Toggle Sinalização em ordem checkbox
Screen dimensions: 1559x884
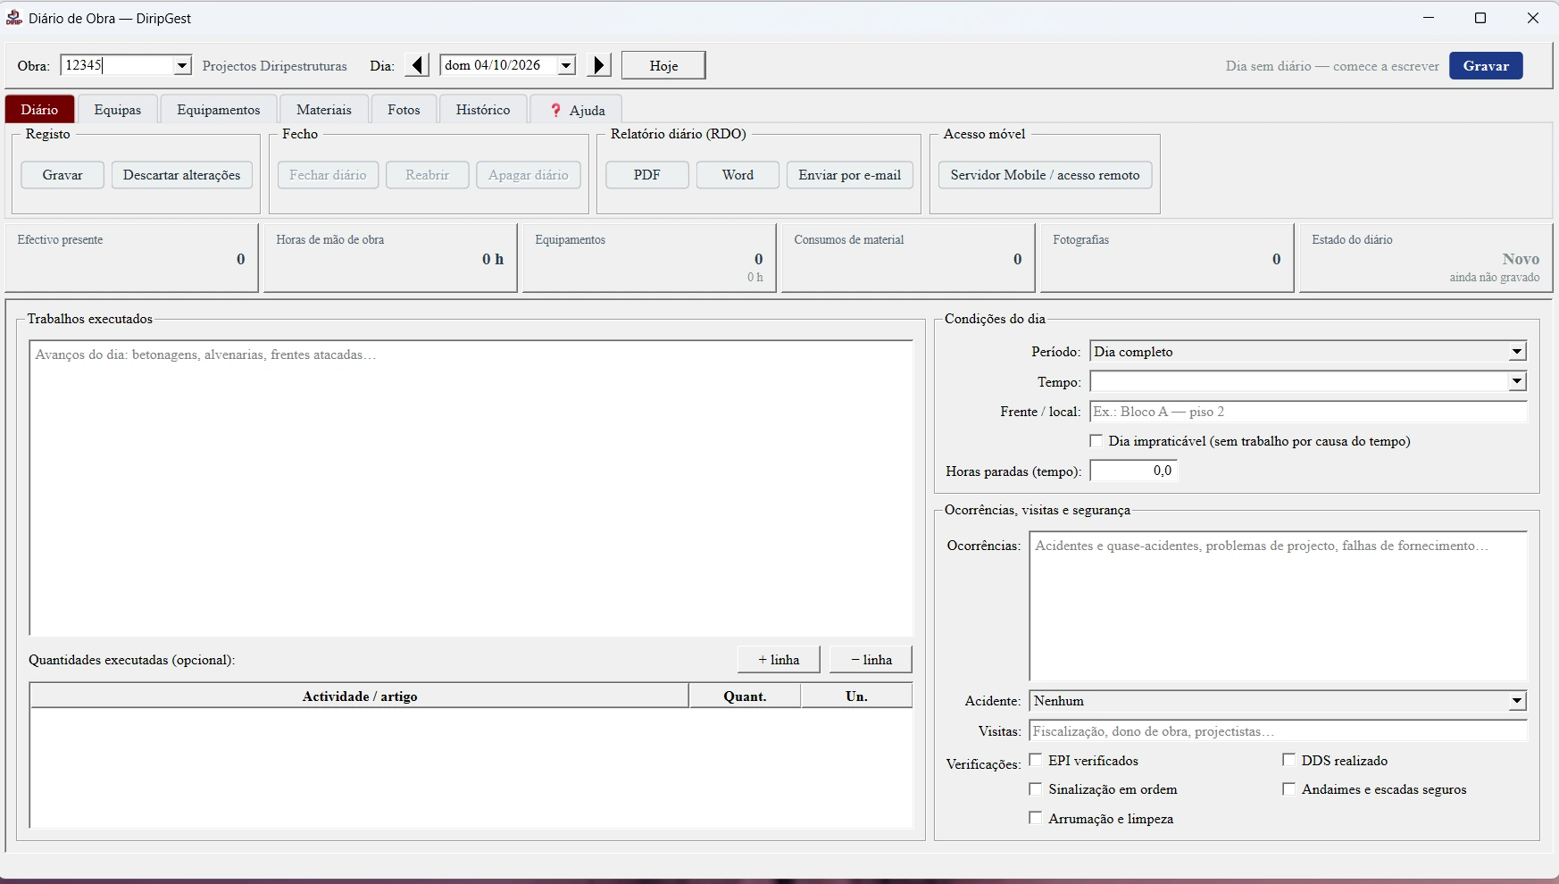pyautogui.click(x=1036, y=789)
